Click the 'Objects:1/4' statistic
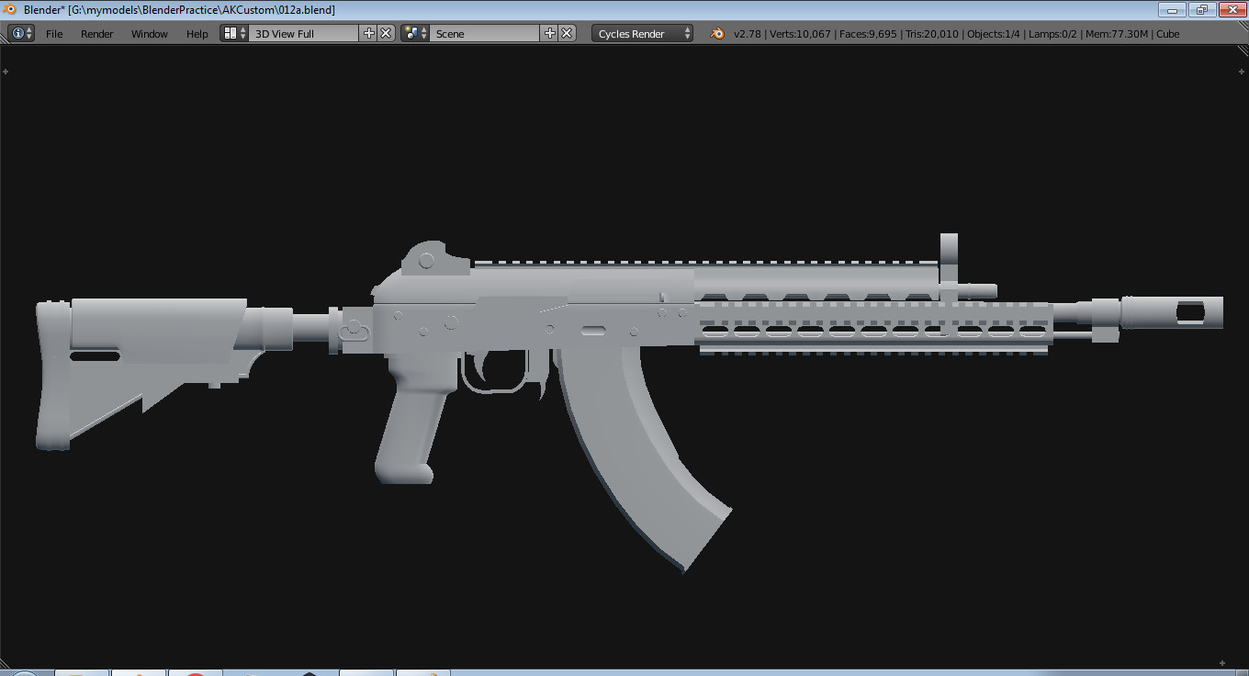The height and width of the screenshot is (676, 1249). (x=994, y=34)
